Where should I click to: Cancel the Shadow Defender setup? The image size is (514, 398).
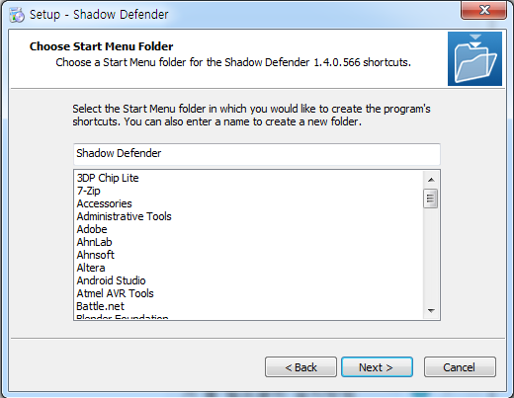(460, 367)
